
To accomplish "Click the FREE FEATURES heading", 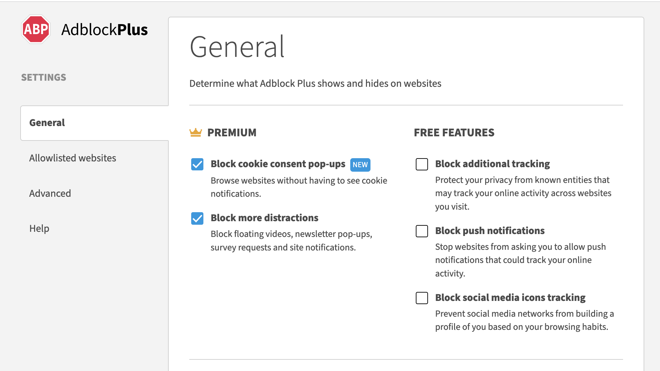I will pos(454,132).
